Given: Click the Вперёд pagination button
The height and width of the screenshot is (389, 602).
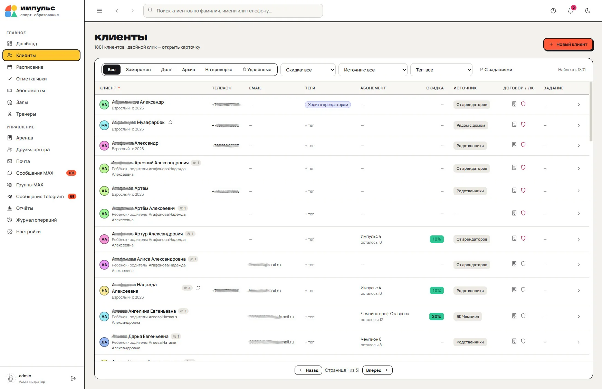Looking at the screenshot, I should (377, 370).
